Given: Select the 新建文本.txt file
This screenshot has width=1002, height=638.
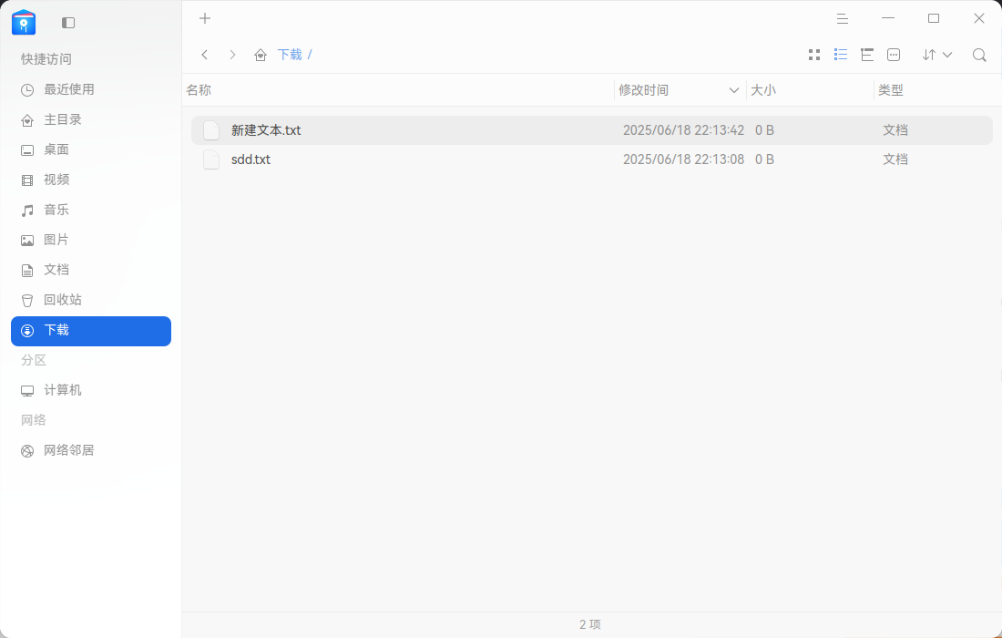Looking at the screenshot, I should (x=592, y=130).
